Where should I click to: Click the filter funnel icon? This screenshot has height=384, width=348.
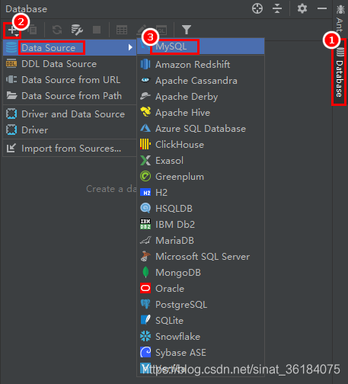187,30
